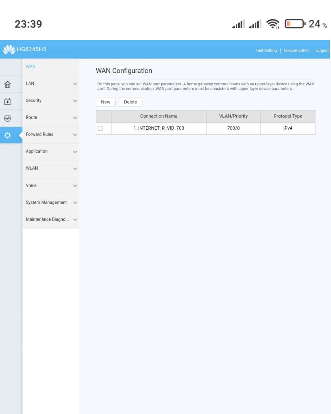Expand the Forward Rules chevron
Screen dimensions: 331x414
[75, 135]
